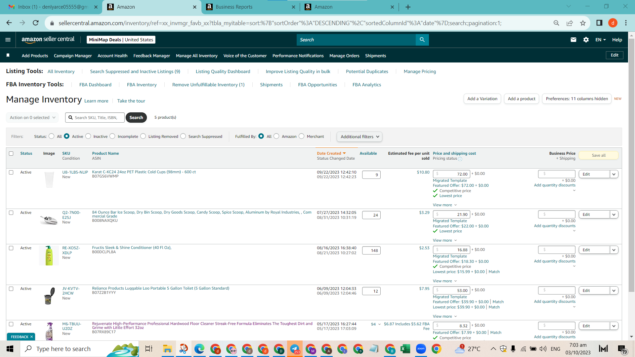Click the Search SKU, Title, ISBN field
635x357 pixels.
pos(95,117)
